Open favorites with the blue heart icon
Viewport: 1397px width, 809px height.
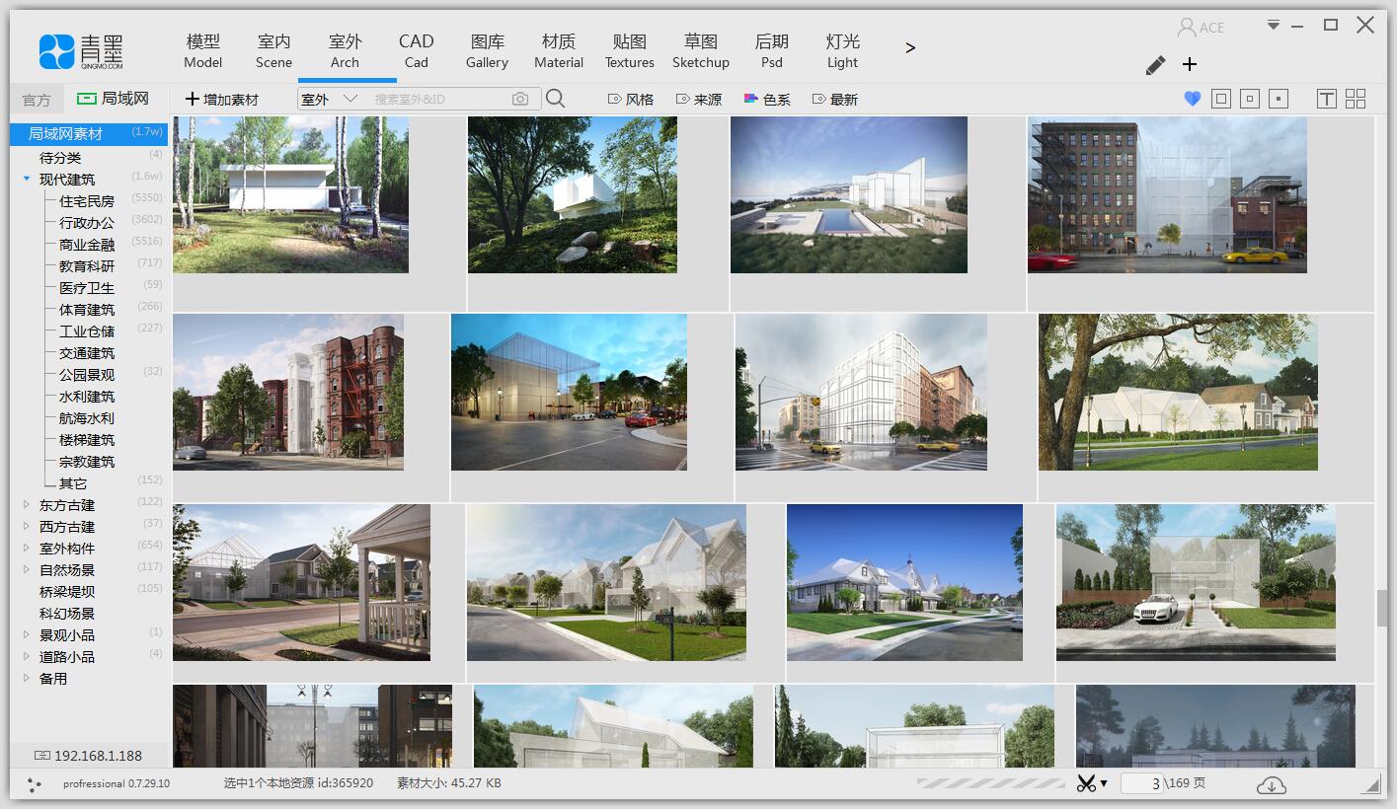(x=1192, y=99)
